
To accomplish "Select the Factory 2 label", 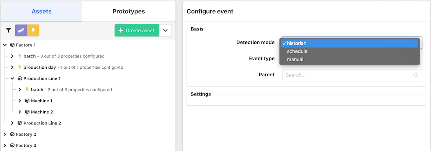I will [x=26, y=134].
